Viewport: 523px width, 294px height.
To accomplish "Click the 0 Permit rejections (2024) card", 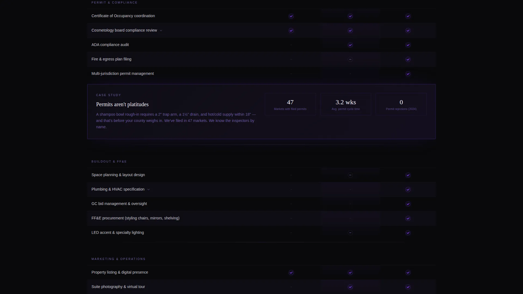I will [401, 104].
